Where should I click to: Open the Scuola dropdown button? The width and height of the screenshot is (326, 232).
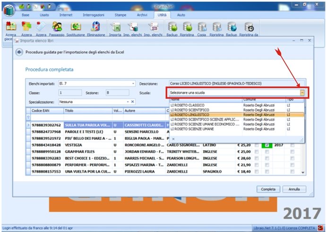(x=302, y=93)
